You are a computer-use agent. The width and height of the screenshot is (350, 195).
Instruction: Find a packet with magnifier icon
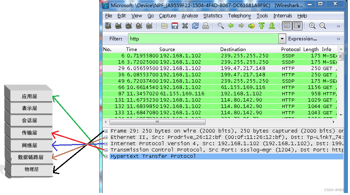221,26
